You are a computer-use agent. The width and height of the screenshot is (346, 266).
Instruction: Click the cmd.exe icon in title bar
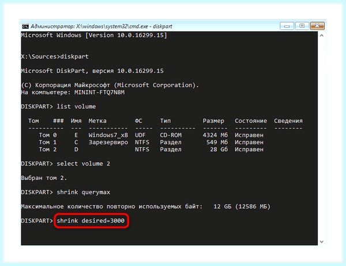[x=25, y=27]
